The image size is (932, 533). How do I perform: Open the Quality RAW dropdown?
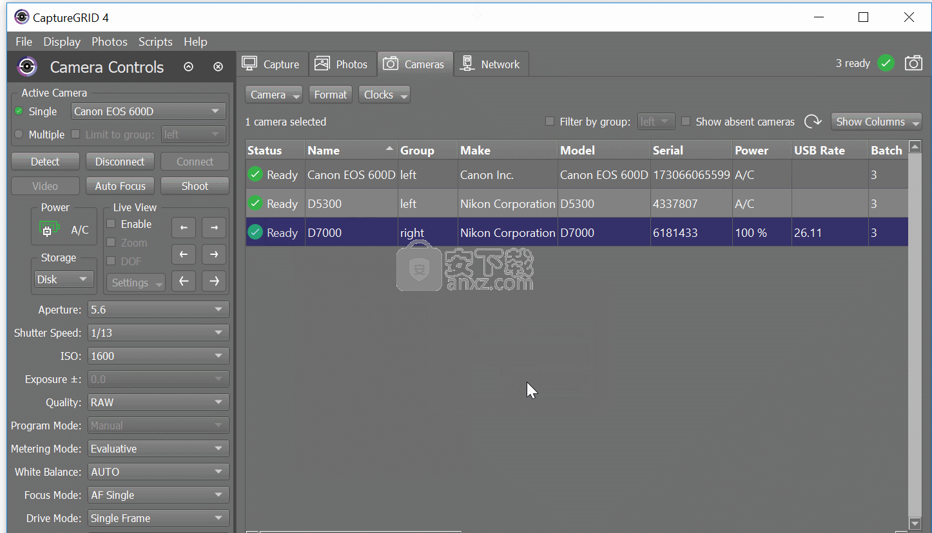[x=158, y=402]
